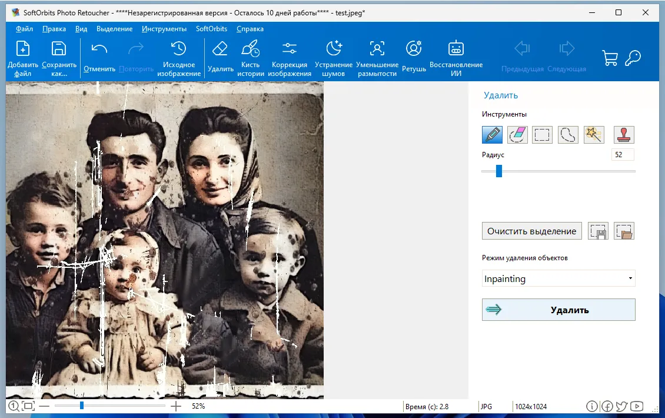Select the clone stamp tool
This screenshot has width=665, height=418.
624,135
